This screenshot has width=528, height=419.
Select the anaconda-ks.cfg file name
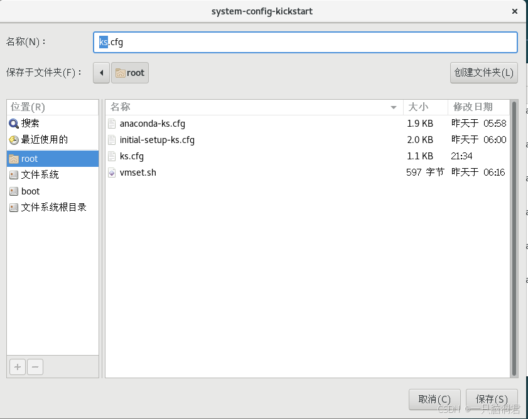click(x=152, y=124)
